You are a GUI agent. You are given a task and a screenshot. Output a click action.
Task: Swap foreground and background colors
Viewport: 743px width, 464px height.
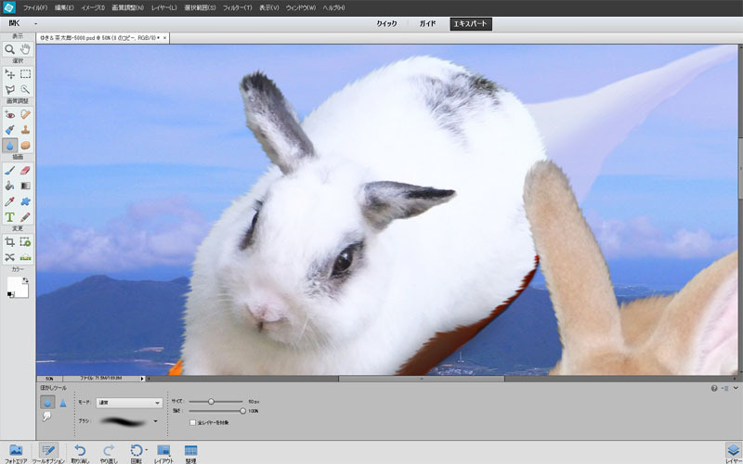click(25, 280)
